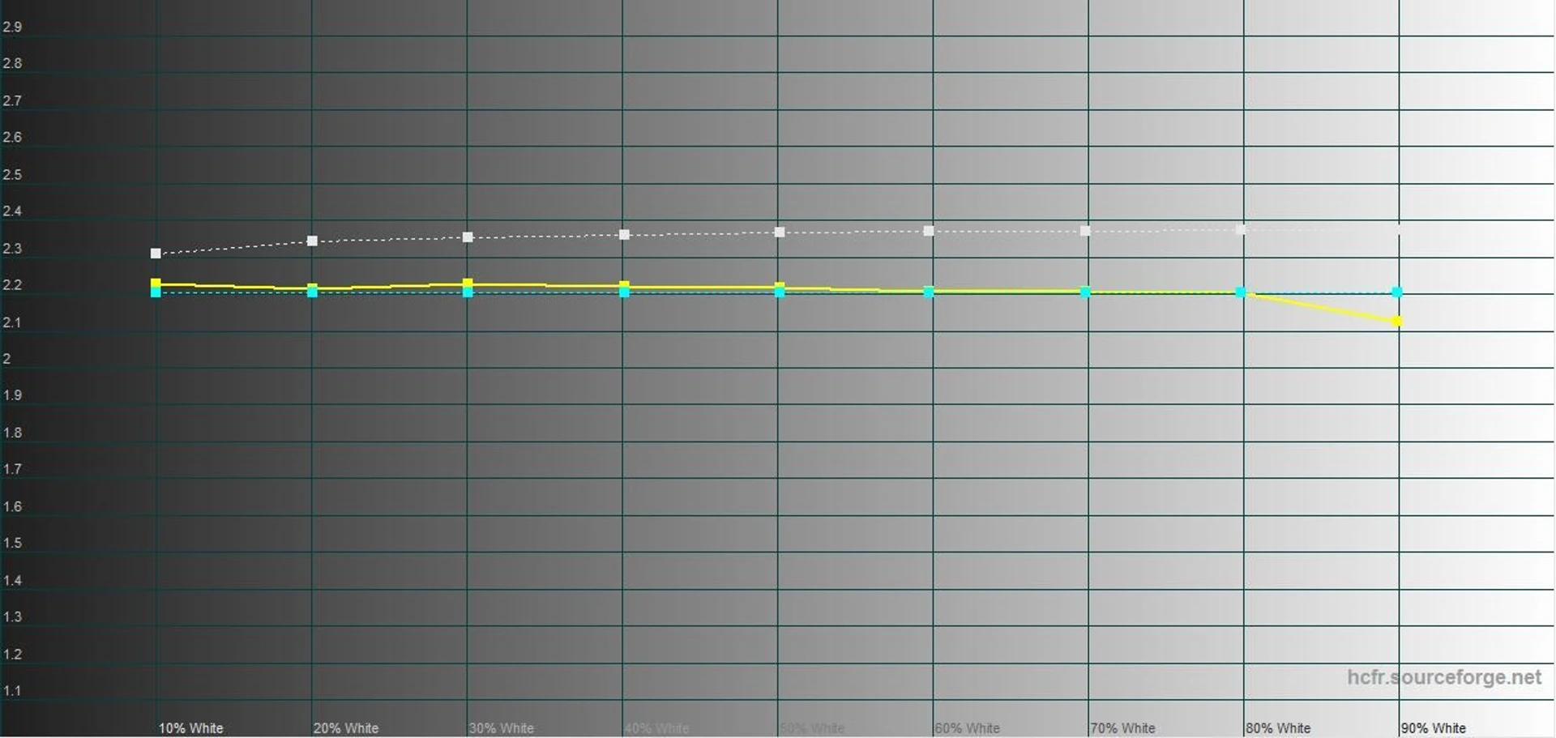Select the white marker at 20% White
The width and height of the screenshot is (1556, 738).
[x=312, y=241]
